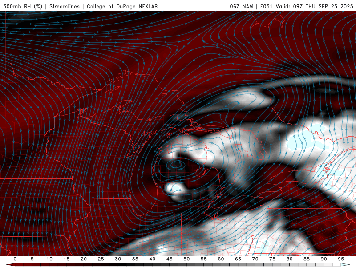Click the colorbar label '70'
The height and width of the screenshot is (267, 356).
pyautogui.click(x=255, y=259)
